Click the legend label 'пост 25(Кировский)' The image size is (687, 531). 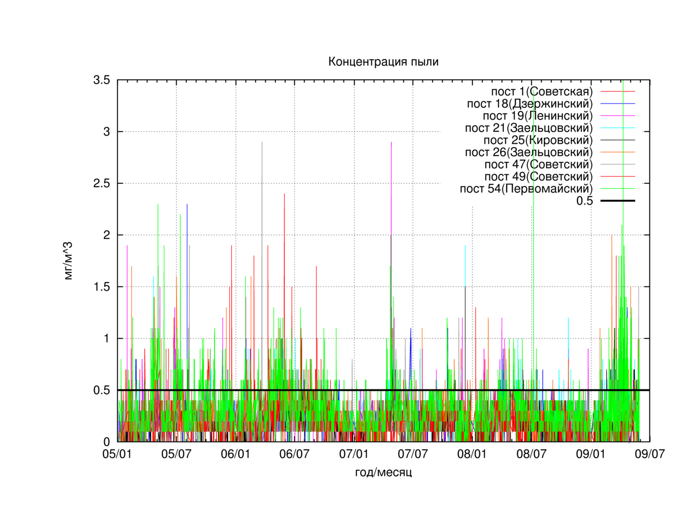[538, 140]
